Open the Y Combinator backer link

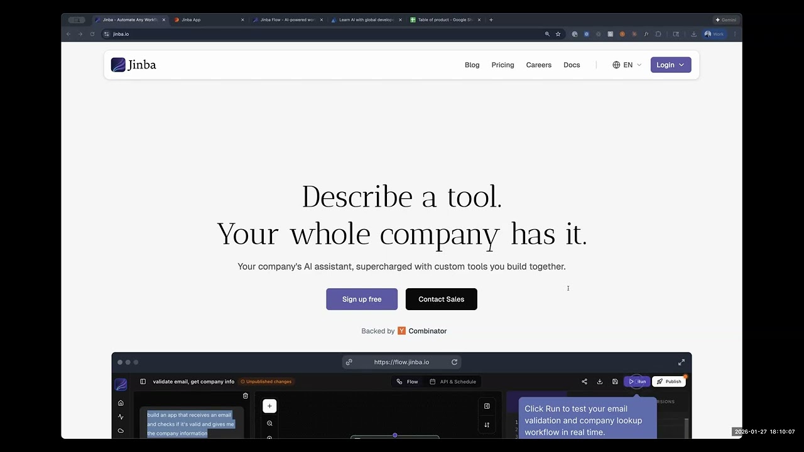[422, 331]
